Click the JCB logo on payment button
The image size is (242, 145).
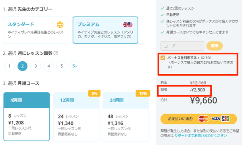(x=225, y=118)
